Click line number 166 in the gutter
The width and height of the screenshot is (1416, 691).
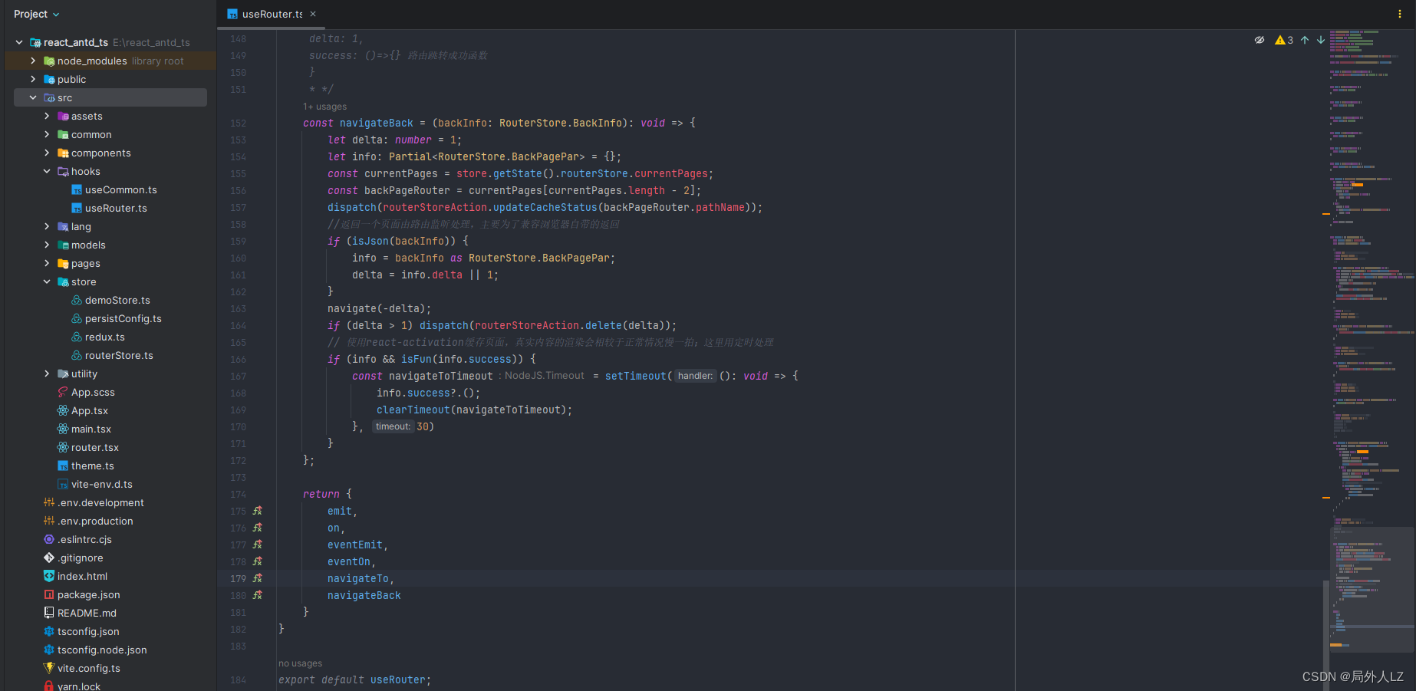pos(239,359)
